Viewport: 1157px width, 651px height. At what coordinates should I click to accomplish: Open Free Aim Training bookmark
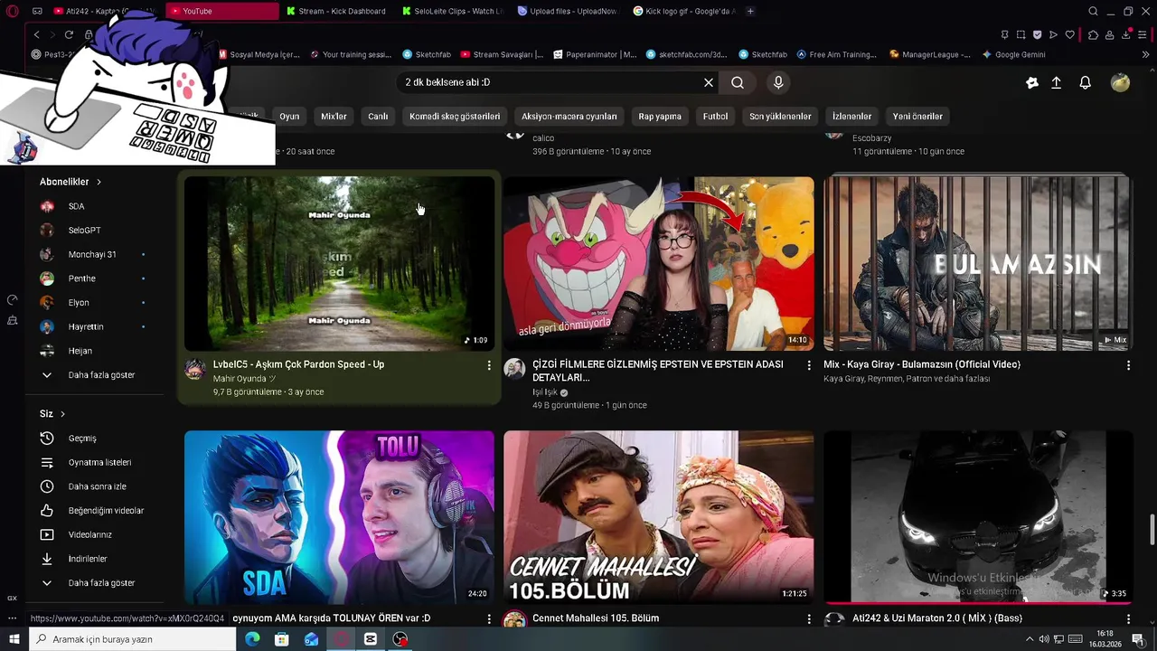tap(836, 54)
